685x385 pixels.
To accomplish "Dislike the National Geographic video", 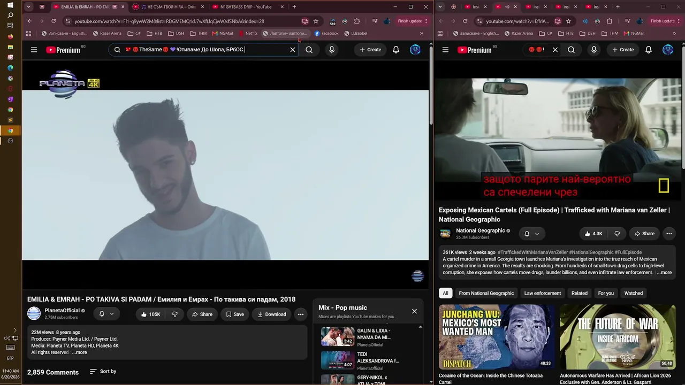I will click(617, 234).
